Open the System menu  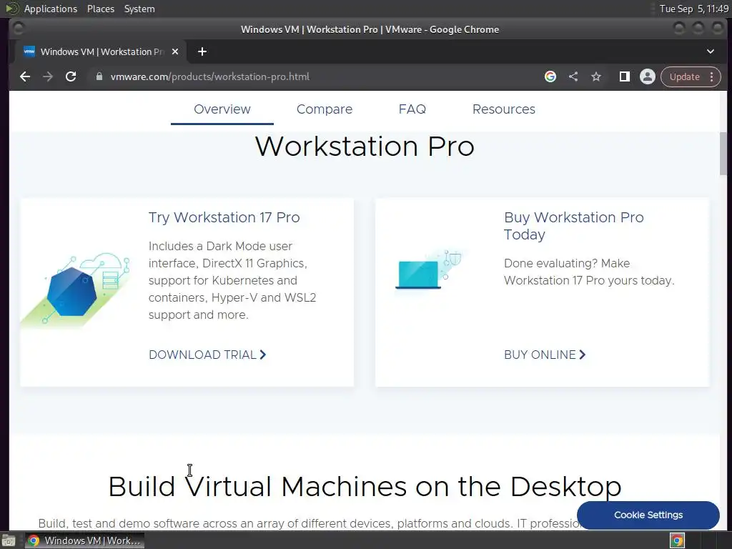[139, 9]
